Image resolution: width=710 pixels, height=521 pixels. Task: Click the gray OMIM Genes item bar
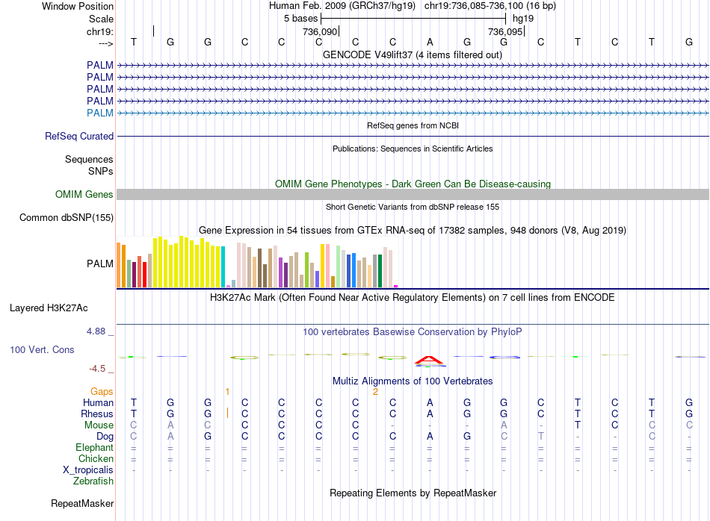(413, 195)
